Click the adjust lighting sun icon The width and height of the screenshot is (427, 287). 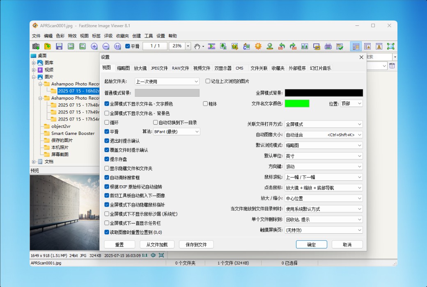tap(258, 46)
